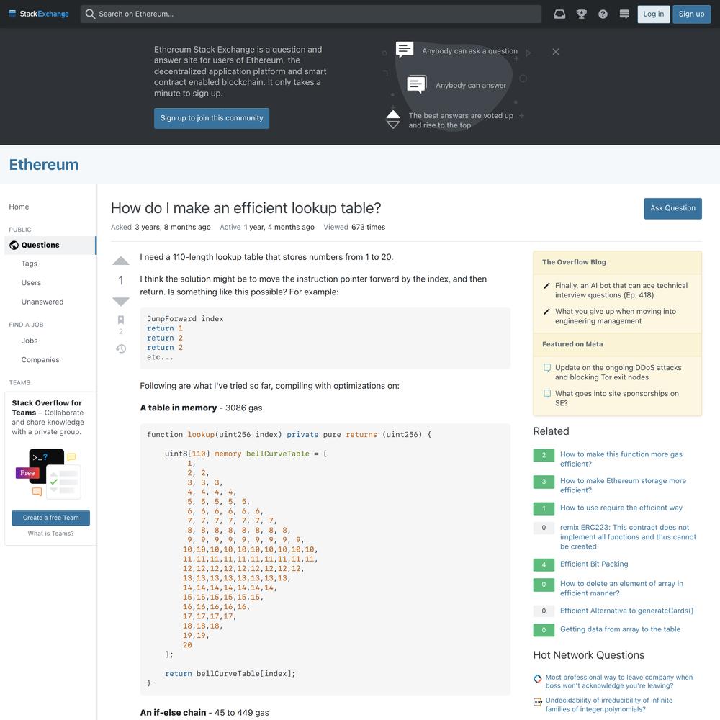
Task: Click the "JumpForward index" code line
Action: coord(185,319)
